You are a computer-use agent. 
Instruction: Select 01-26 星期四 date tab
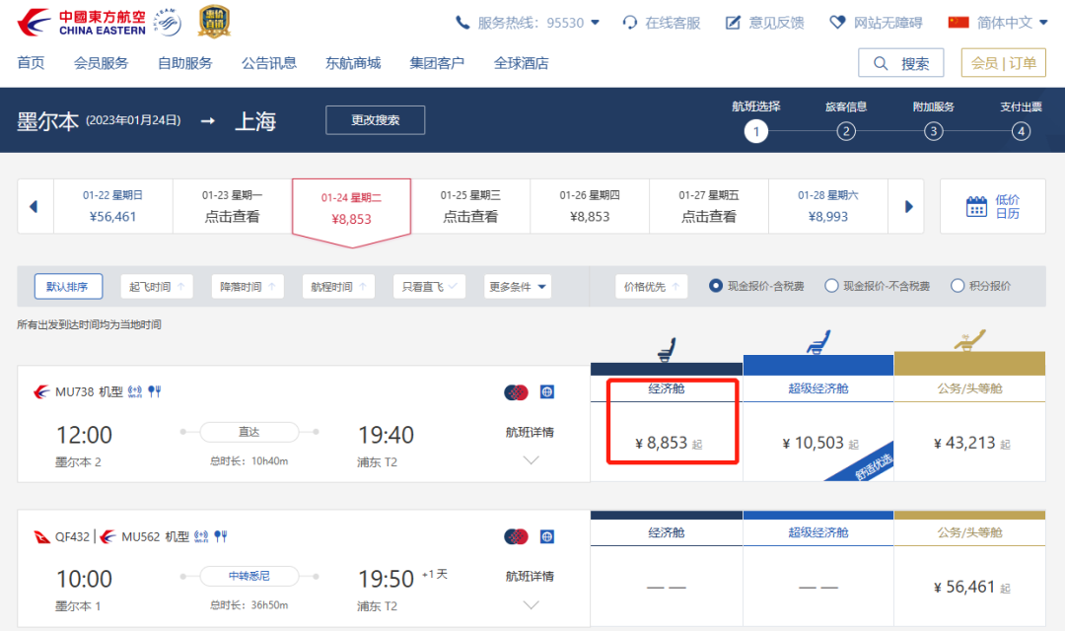pyautogui.click(x=590, y=206)
